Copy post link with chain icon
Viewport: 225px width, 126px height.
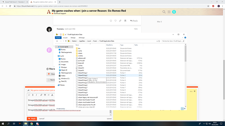coord(120,21)
